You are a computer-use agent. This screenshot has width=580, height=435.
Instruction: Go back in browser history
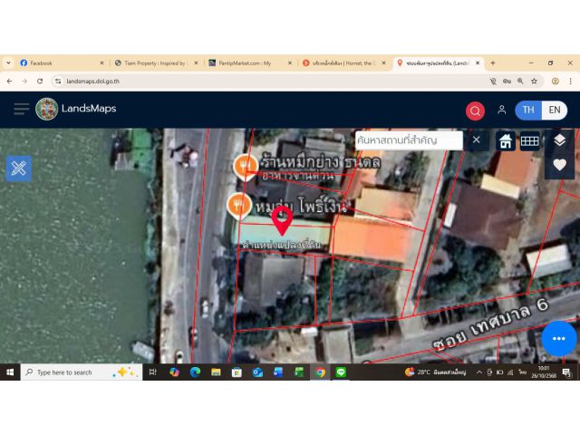10,81
